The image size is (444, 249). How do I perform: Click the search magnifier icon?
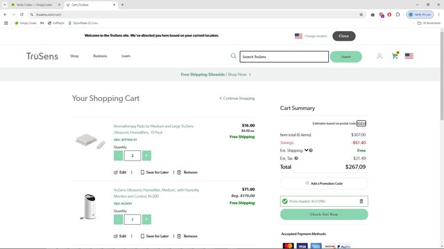pos(233,56)
